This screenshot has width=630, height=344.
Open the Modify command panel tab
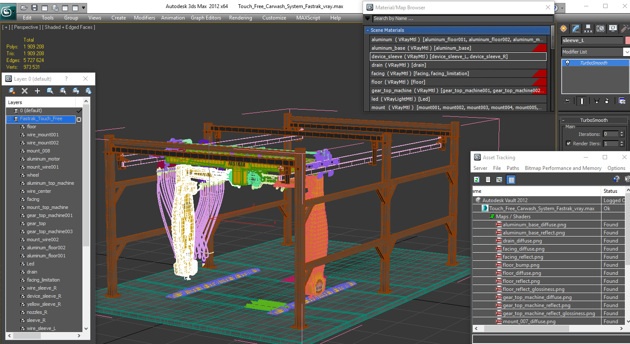(x=576, y=28)
